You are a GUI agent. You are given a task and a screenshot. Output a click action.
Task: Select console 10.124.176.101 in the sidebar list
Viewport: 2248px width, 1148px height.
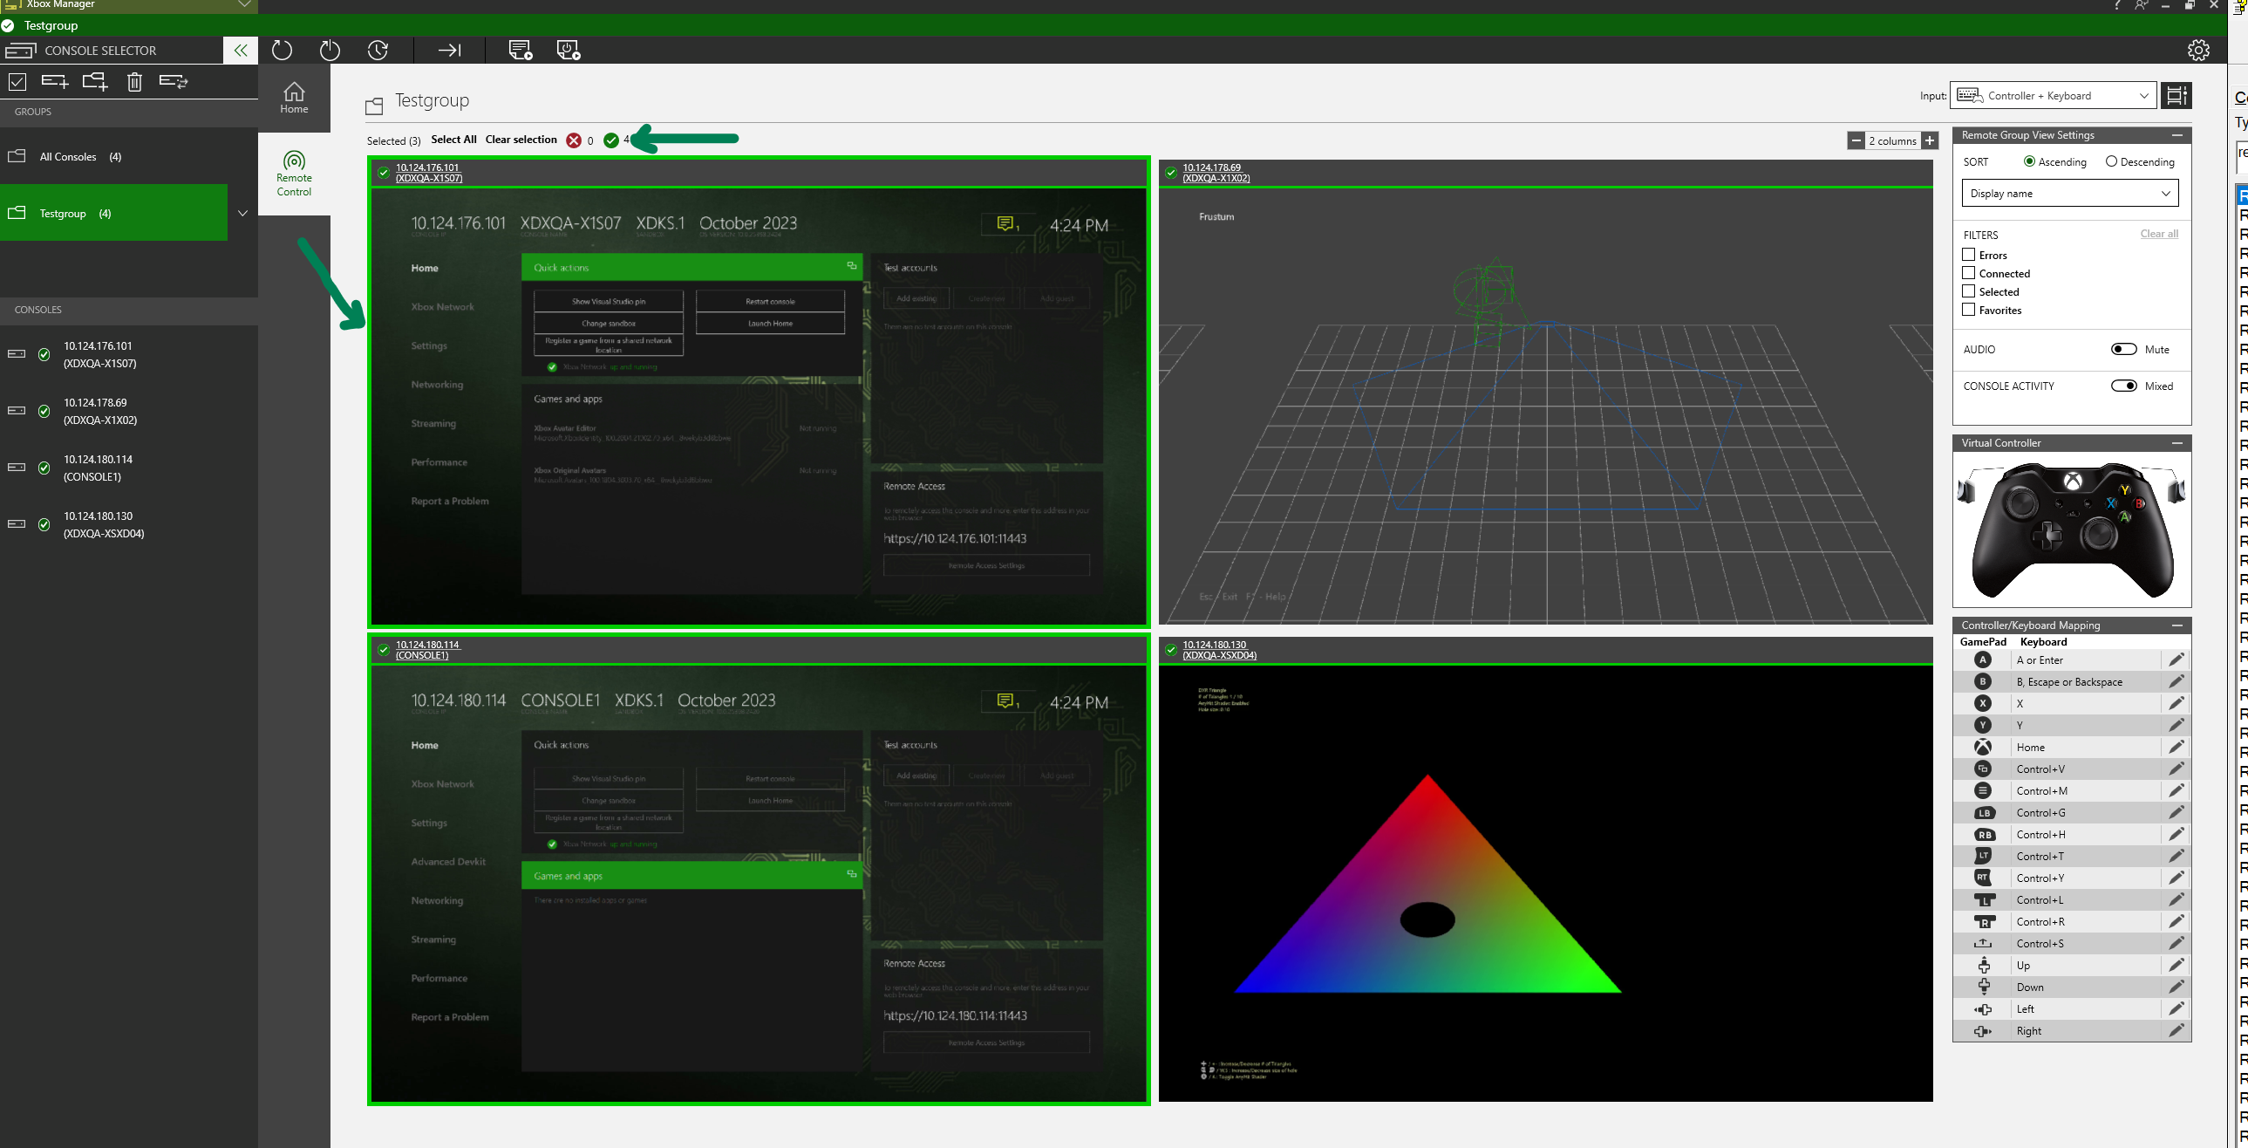click(x=129, y=354)
